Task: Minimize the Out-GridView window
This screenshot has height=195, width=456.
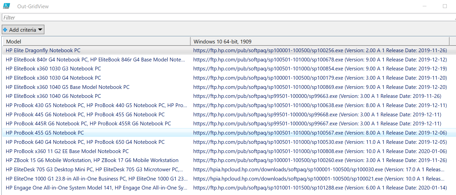Action: click(x=424, y=6)
